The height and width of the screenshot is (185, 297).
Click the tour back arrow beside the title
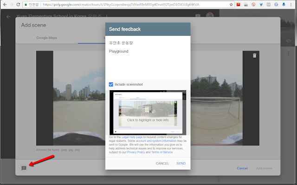point(8,17)
